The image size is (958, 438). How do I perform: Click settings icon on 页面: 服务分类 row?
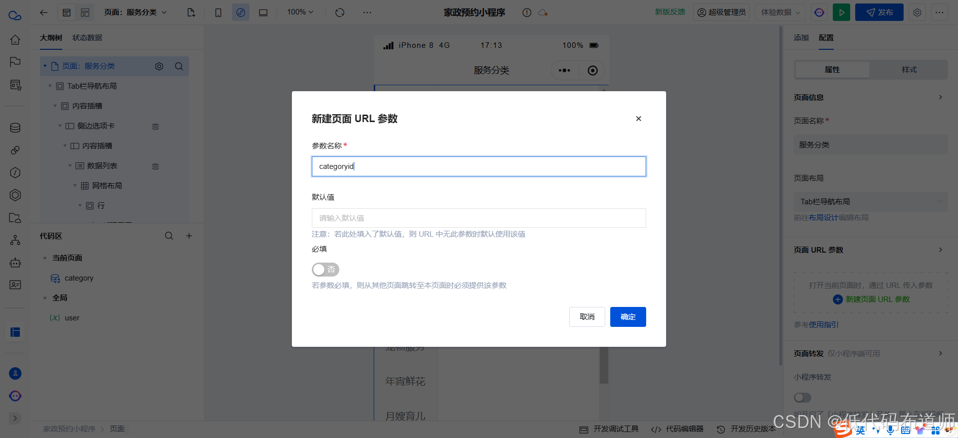159,66
